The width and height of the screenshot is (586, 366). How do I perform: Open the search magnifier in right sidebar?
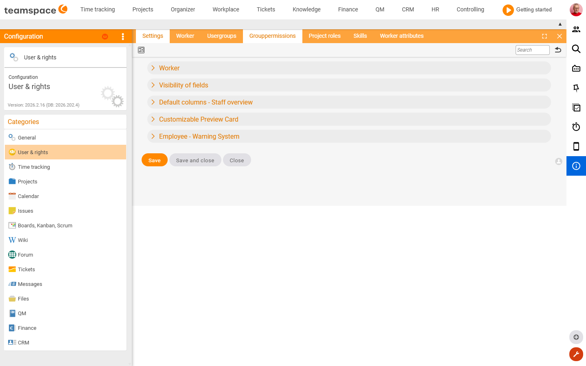click(576, 49)
